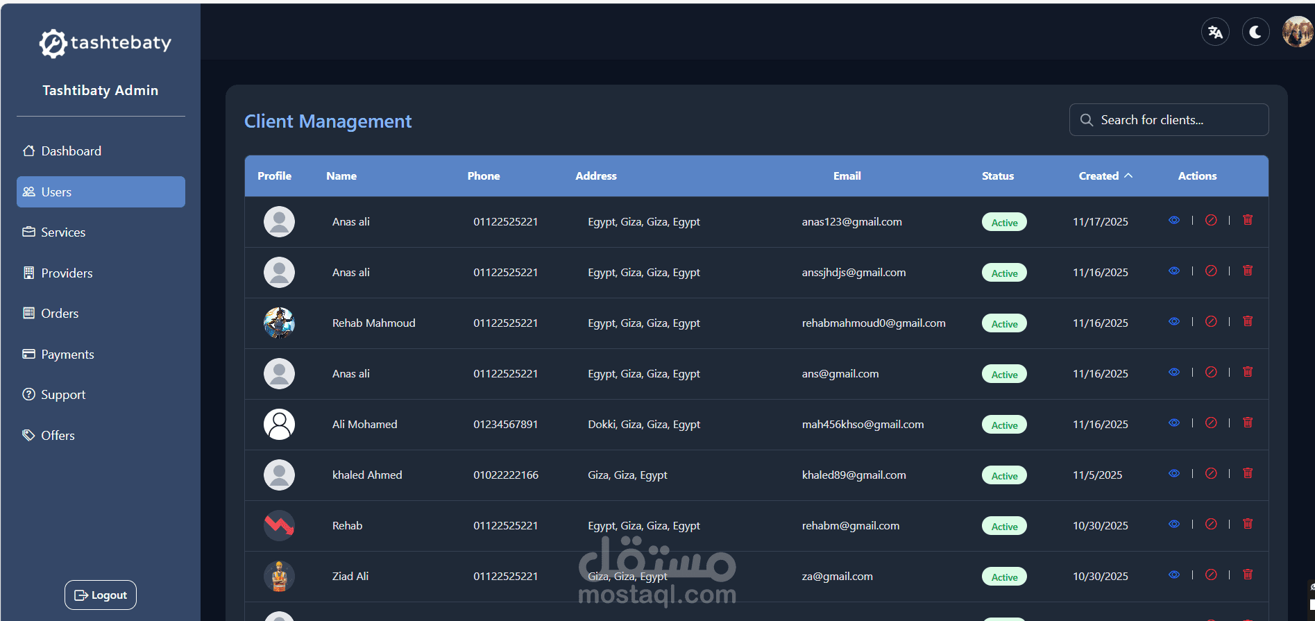
Task: Go to Providers page
Action: (x=101, y=273)
